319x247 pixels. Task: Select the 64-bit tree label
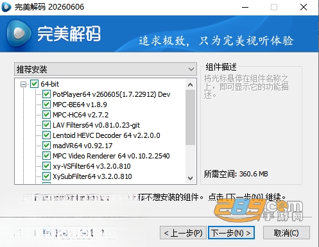click(49, 84)
